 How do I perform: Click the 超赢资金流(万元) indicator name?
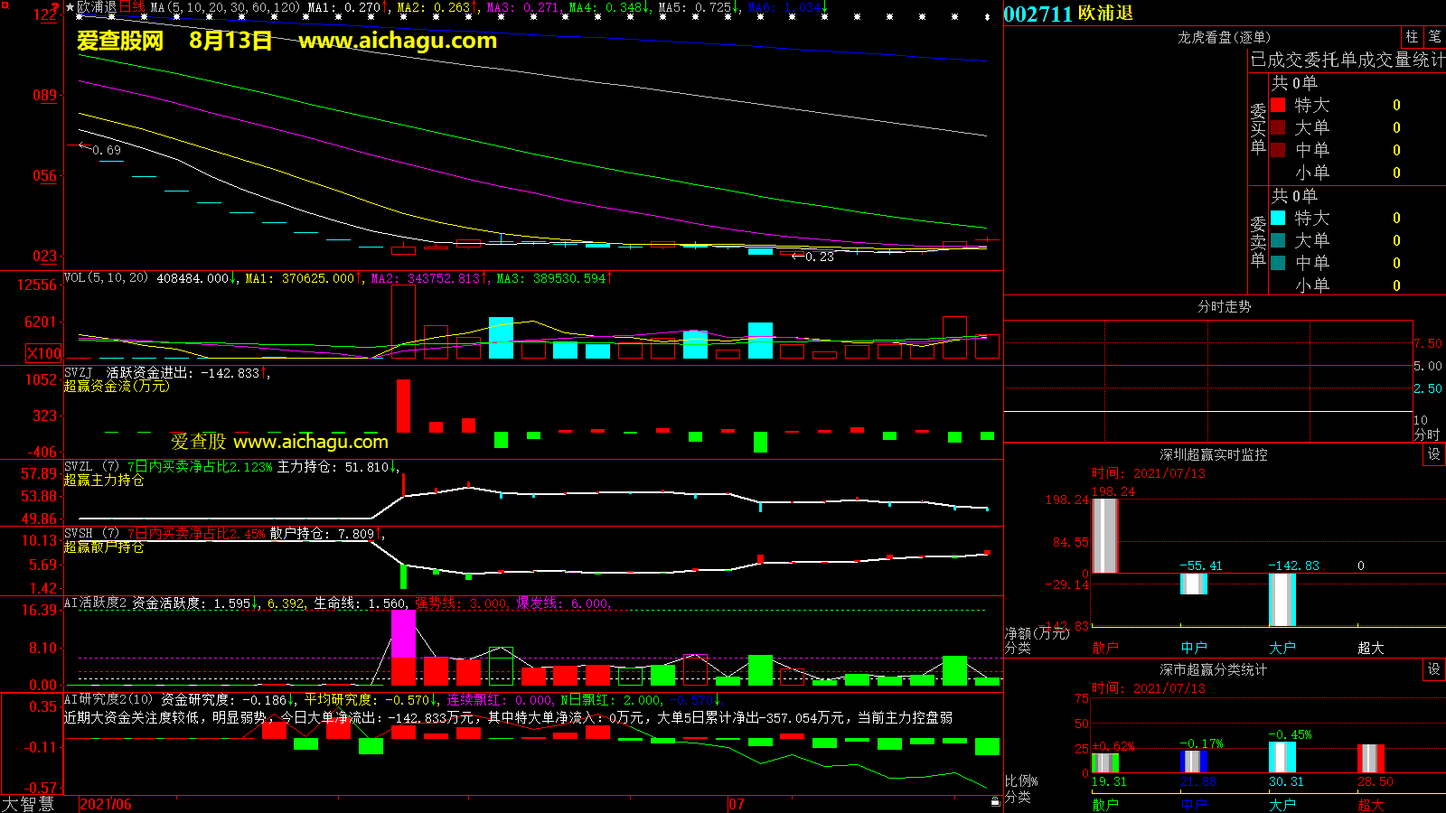[x=117, y=386]
